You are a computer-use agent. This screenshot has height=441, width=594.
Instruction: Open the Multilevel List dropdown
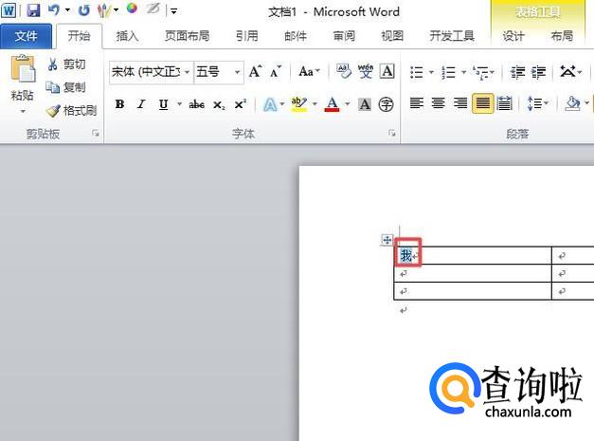coord(483,72)
